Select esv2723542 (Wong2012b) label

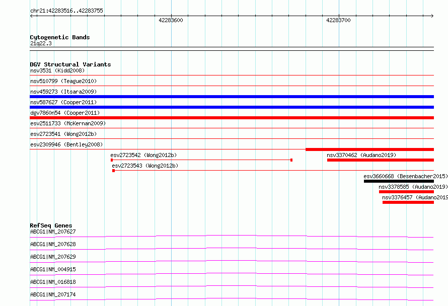(144, 155)
